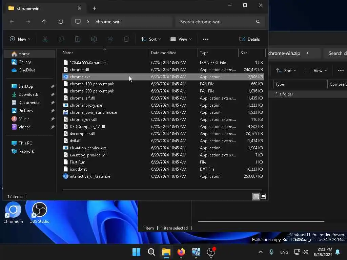Screen dimensions: 347x260
Task: Go back with the left arrow button
Action: click(x=12, y=22)
